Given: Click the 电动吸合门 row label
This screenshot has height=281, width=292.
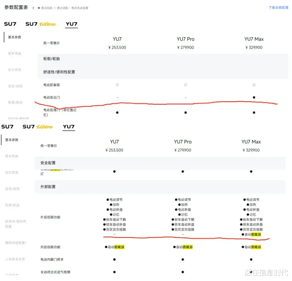Looking at the screenshot, I should [52, 97].
